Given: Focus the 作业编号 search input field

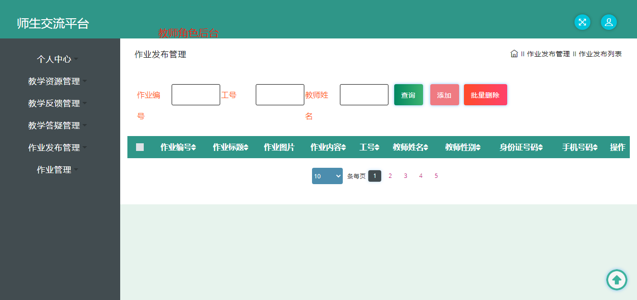Looking at the screenshot, I should (x=196, y=95).
